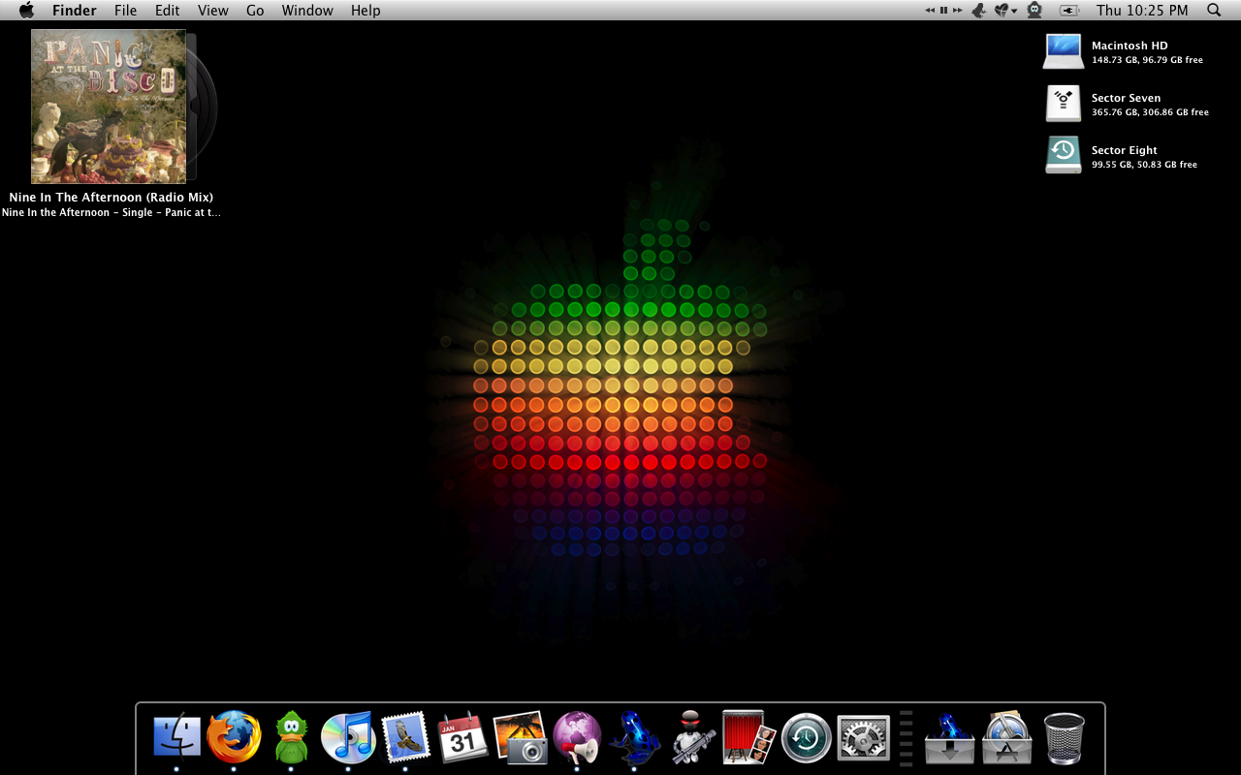Viewport: 1241px width, 775px height.
Task: Open the File menu
Action: tap(125, 10)
